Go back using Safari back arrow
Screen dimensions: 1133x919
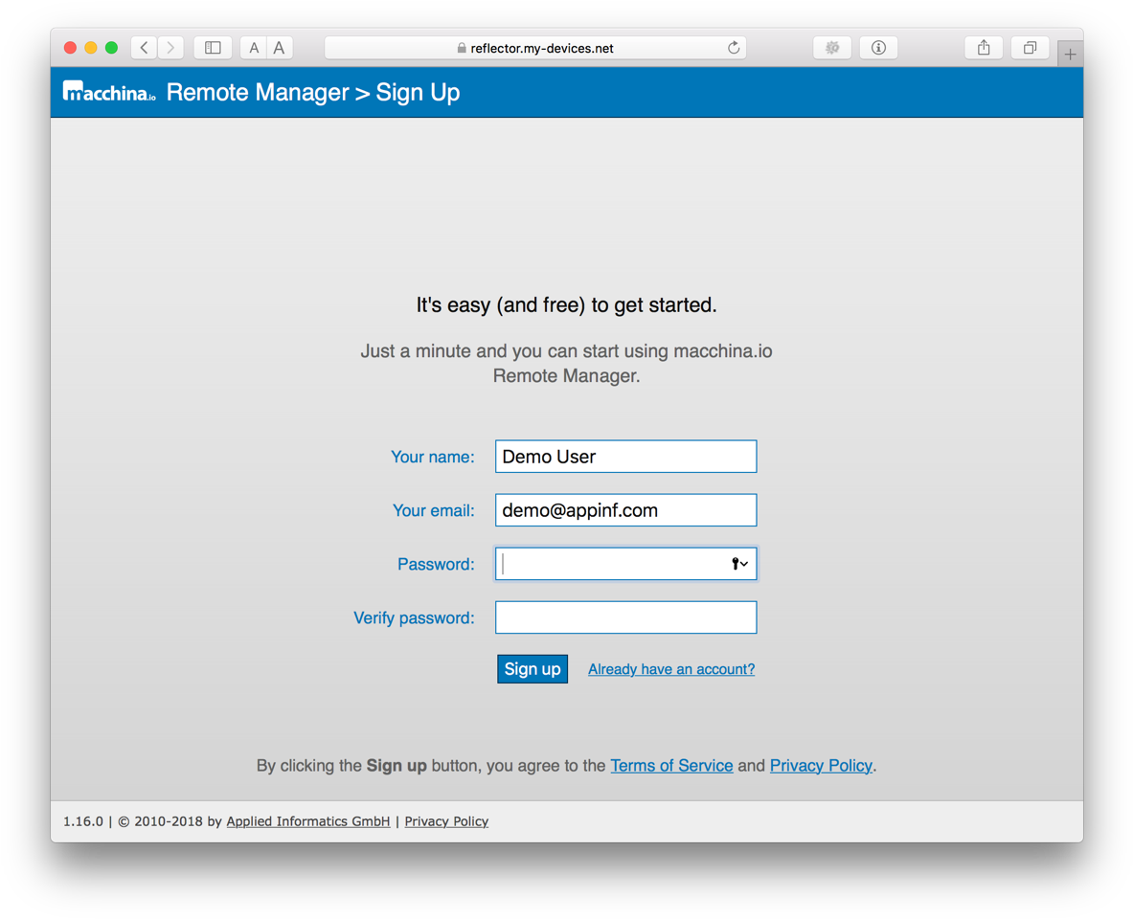(x=144, y=48)
